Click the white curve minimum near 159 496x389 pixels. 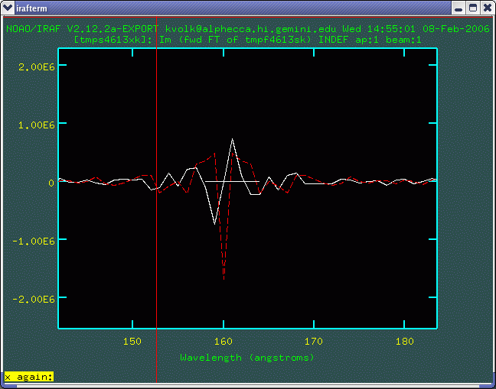pos(214,224)
